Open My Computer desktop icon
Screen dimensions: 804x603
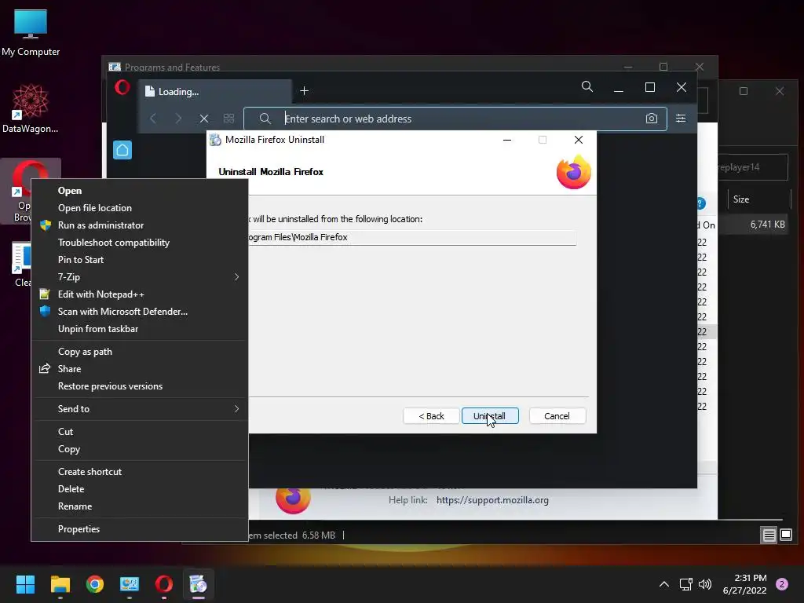[x=31, y=32]
